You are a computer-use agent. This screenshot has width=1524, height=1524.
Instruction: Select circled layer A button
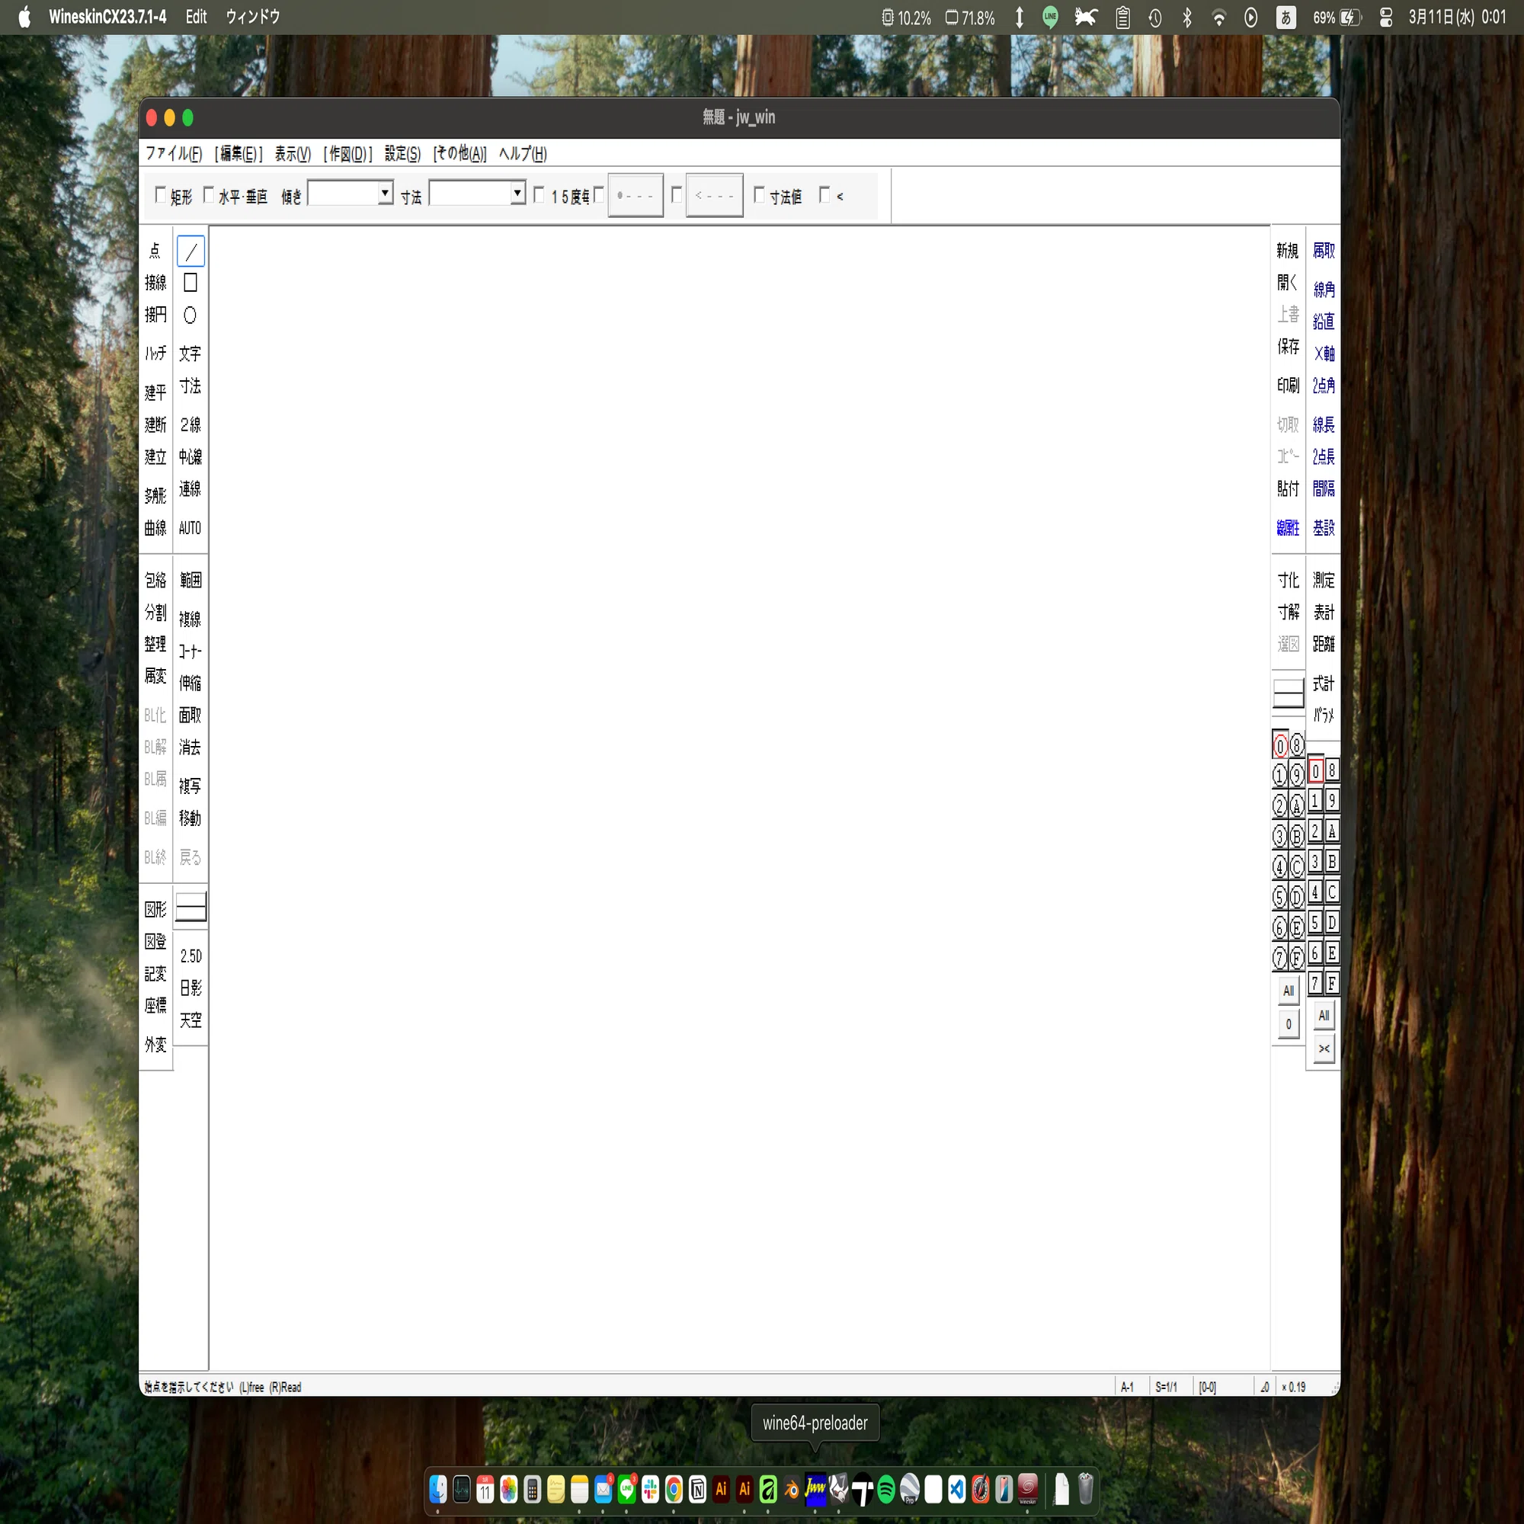pos(1297,805)
